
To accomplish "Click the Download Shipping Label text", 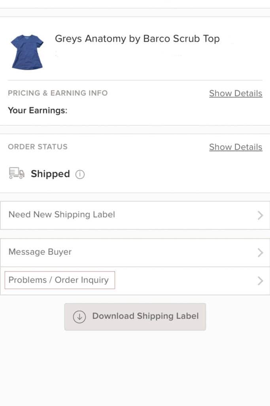I will [x=145, y=316].
